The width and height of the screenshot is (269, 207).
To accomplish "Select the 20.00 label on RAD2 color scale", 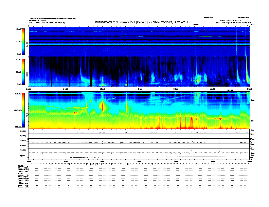I will [x=19, y=42].
